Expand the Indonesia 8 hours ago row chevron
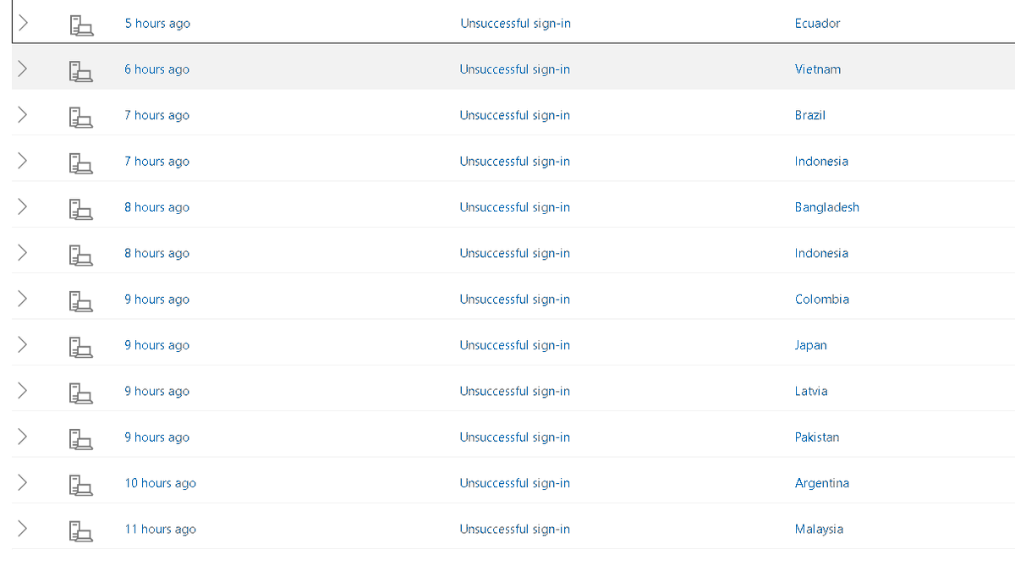The image size is (1015, 566). (x=23, y=253)
